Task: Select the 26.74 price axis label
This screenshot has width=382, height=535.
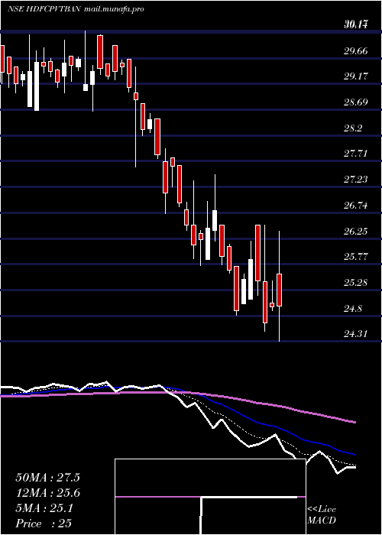Action: (356, 206)
